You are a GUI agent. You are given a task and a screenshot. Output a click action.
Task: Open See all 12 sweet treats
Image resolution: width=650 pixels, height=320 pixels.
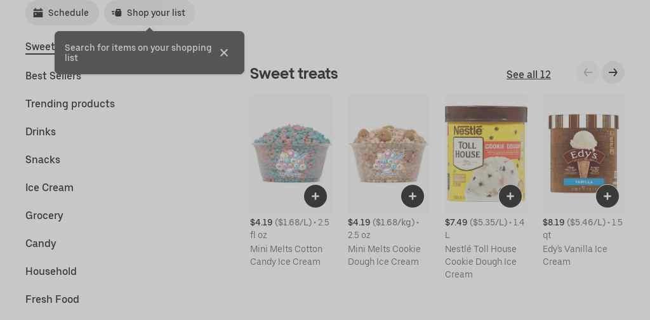[x=528, y=75]
